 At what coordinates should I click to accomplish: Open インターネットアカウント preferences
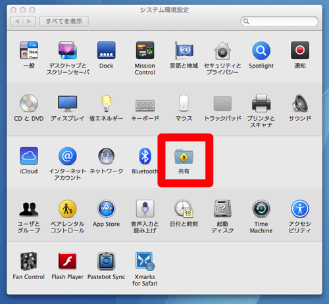[68, 156]
